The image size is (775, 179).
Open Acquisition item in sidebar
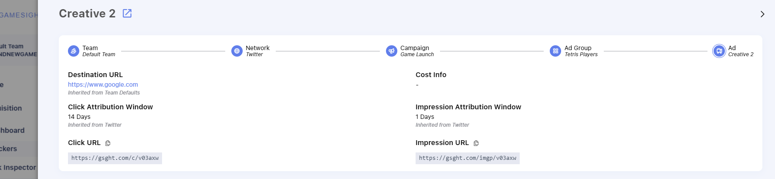(11, 108)
